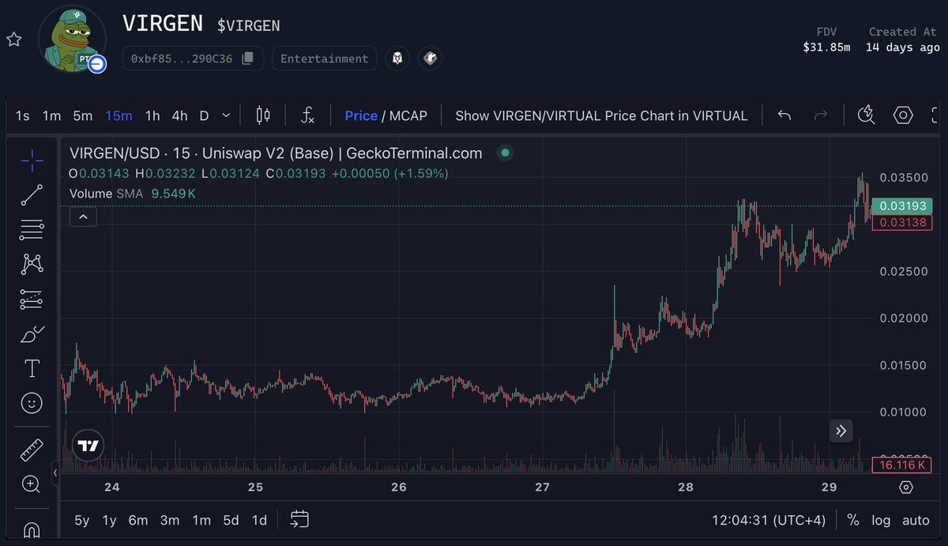Switch the price scale to log
Image resolution: width=948 pixels, height=546 pixels.
point(881,520)
